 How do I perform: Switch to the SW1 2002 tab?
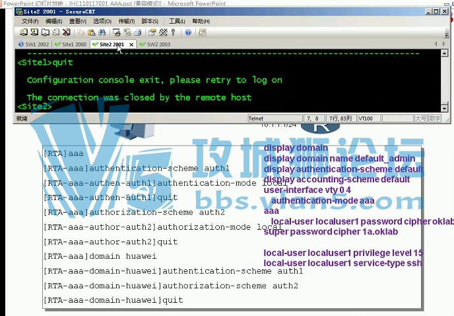[x=34, y=44]
